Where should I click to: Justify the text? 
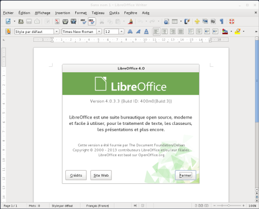181,31
